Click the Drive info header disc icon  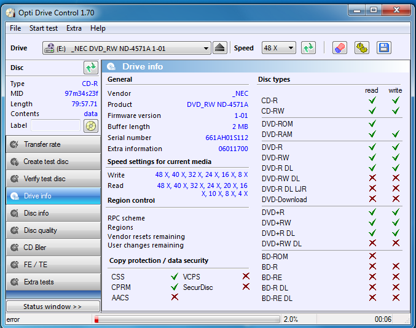[111, 66]
